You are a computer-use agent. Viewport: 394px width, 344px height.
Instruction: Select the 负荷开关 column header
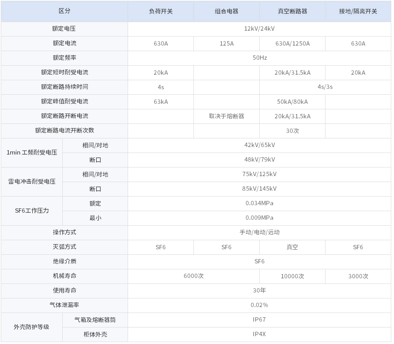coord(161,11)
